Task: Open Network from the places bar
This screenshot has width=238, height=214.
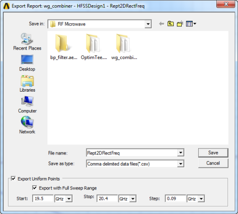Action: click(27, 125)
